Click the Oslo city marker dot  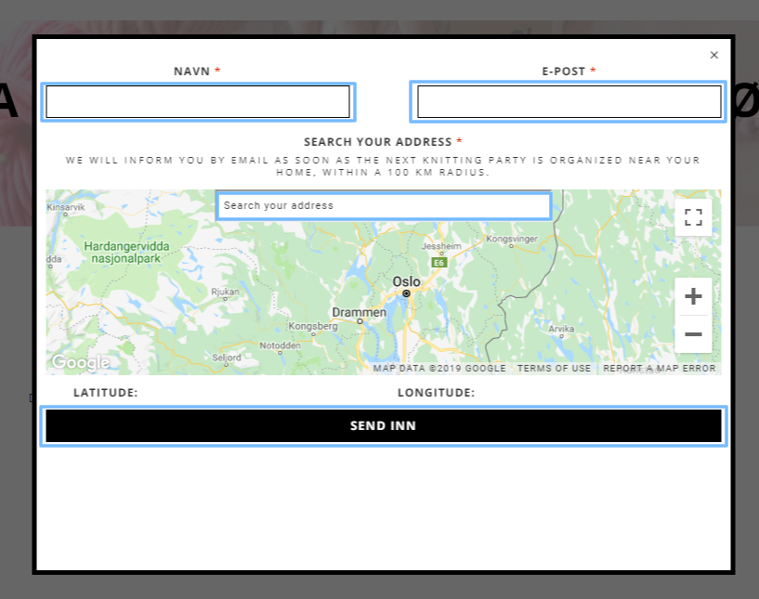coord(406,293)
